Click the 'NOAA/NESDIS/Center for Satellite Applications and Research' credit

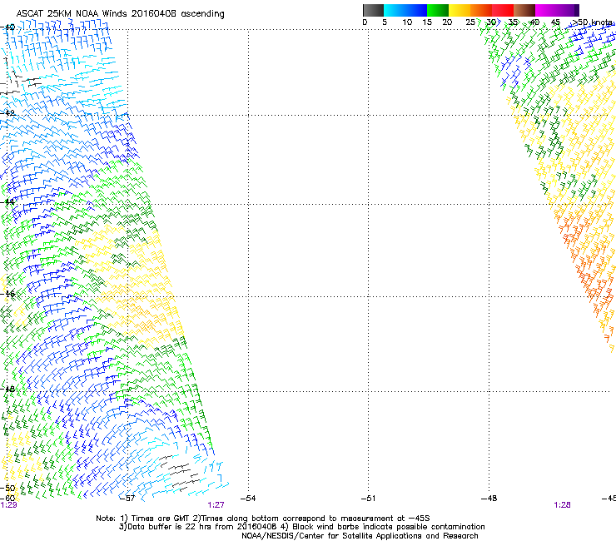click(360, 536)
